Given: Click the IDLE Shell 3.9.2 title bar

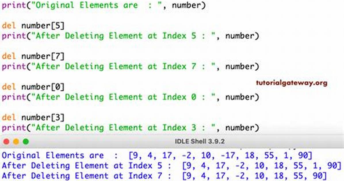Looking at the screenshot, I should click(172, 142).
